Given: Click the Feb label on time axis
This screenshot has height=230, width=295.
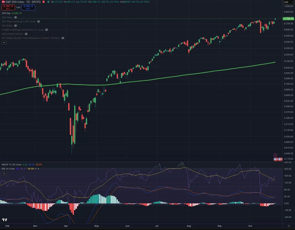Looking at the screenshot, I should [7, 226].
